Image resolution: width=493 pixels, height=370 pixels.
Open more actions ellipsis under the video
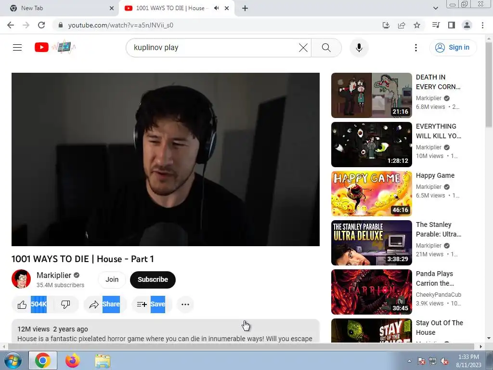coord(185,304)
